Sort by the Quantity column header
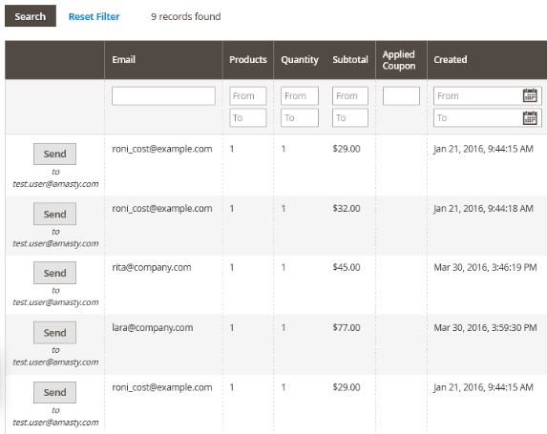 click(x=300, y=59)
